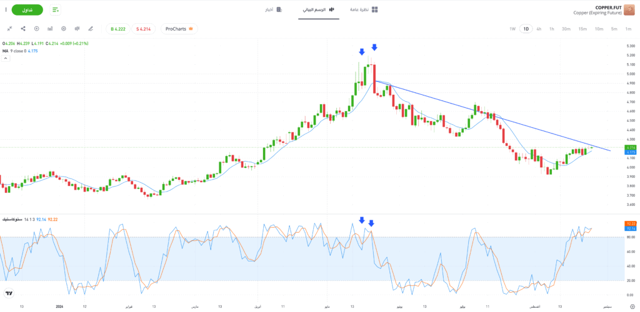This screenshot has height=312, width=640.
Task: Choose the 15m timeframe
Action: [x=582, y=29]
